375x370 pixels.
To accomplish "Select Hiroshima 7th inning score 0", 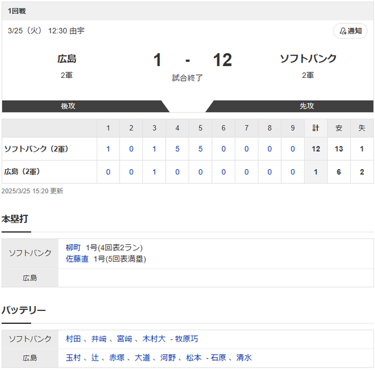I will pyautogui.click(x=246, y=172).
